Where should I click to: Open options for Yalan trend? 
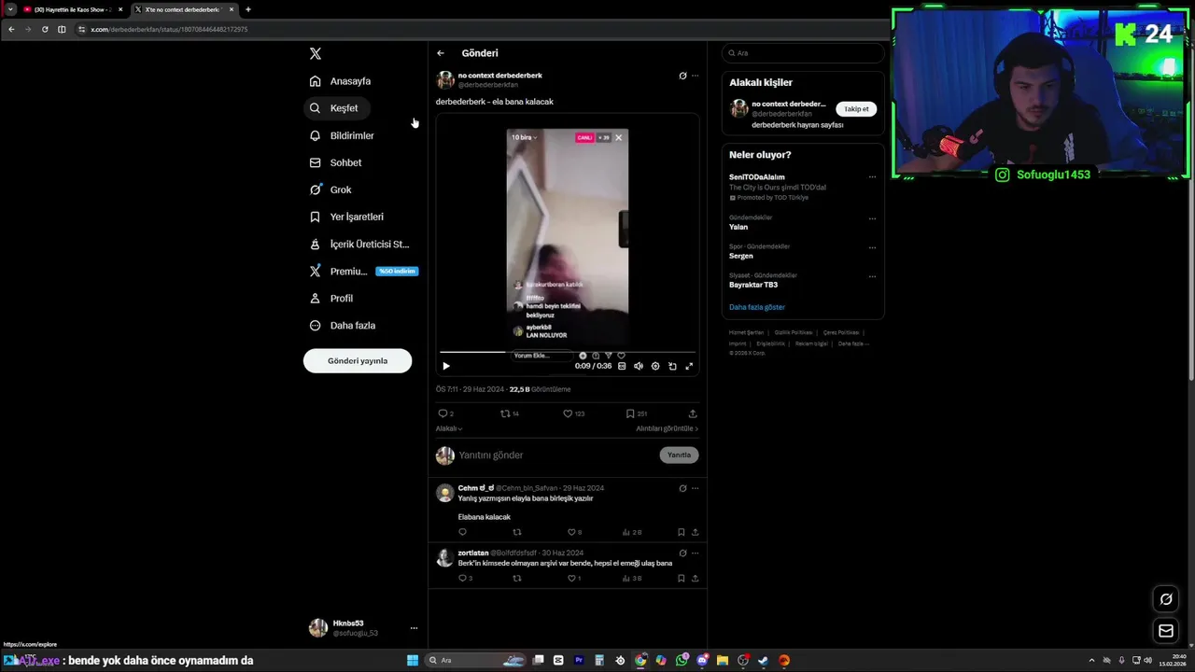[872, 219]
